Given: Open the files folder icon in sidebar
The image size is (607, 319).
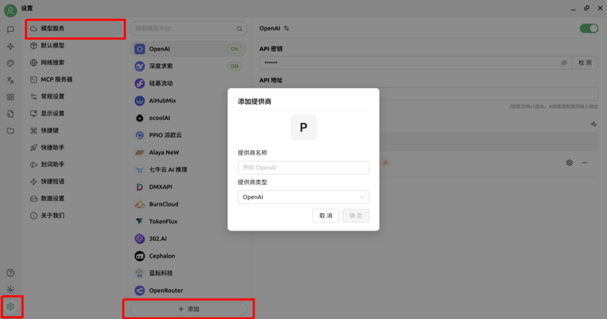Looking at the screenshot, I should coord(10,131).
